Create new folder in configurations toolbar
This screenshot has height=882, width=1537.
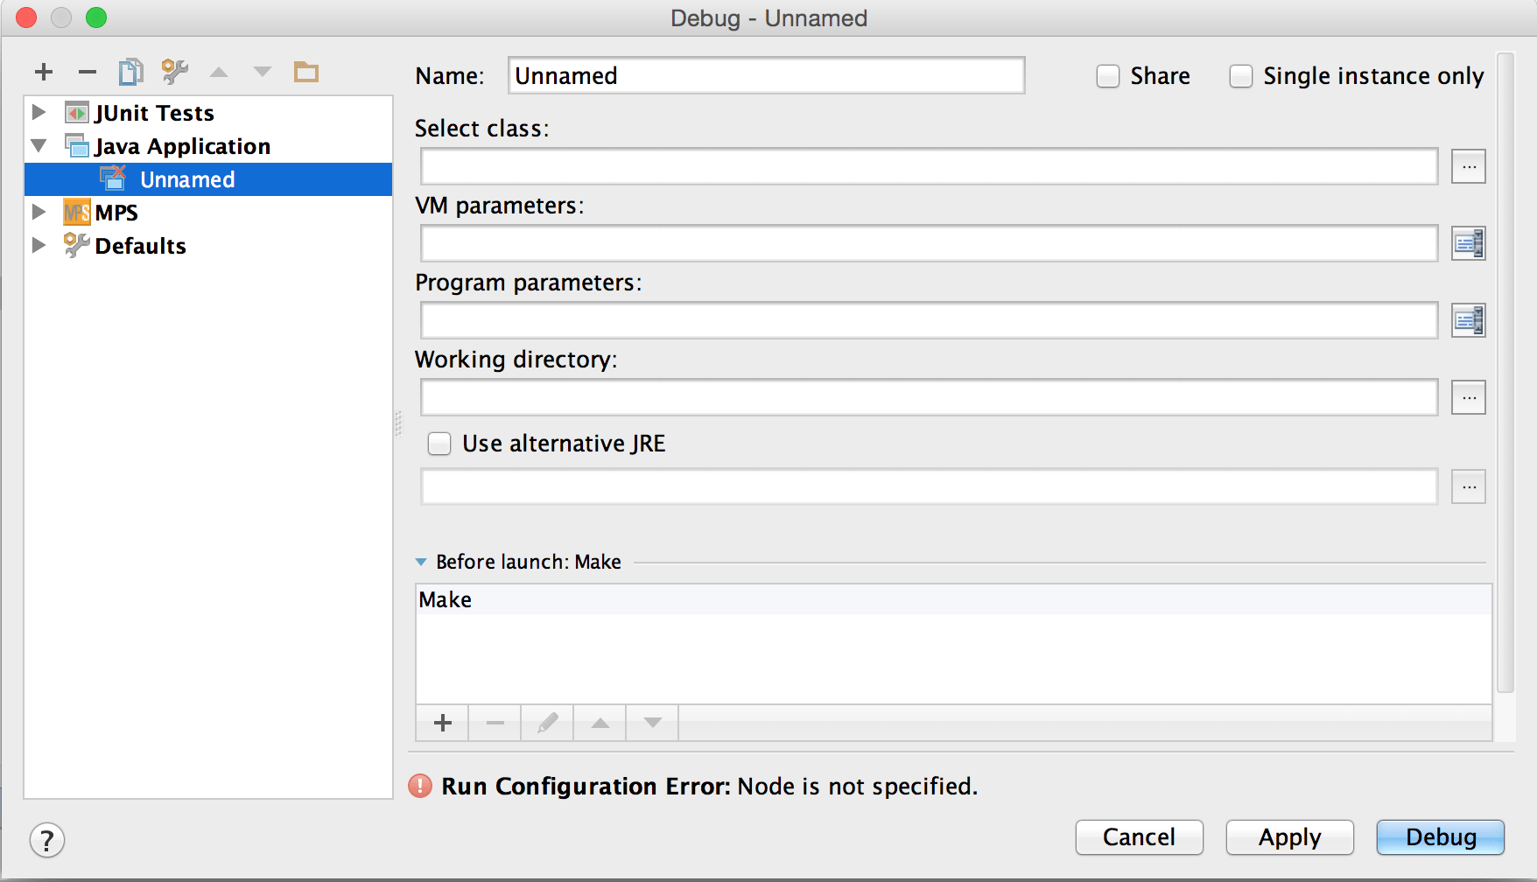click(x=305, y=72)
